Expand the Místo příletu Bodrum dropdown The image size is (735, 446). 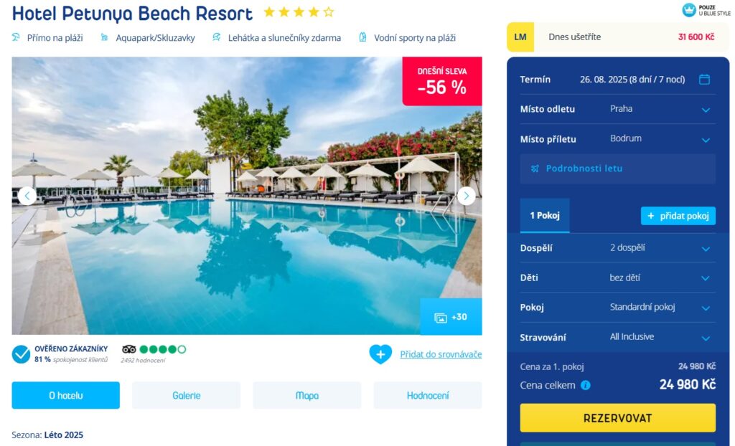(x=617, y=139)
